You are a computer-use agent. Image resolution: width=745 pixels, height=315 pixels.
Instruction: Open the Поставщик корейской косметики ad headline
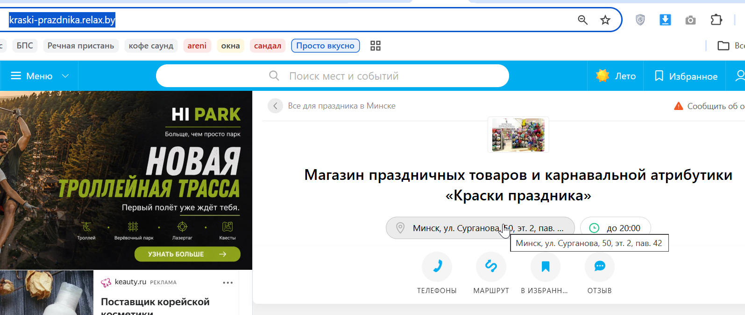tap(155, 306)
